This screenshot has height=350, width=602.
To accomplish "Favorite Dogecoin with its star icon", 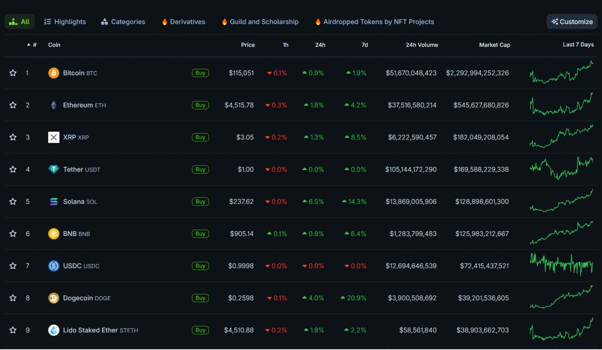I will pos(13,298).
